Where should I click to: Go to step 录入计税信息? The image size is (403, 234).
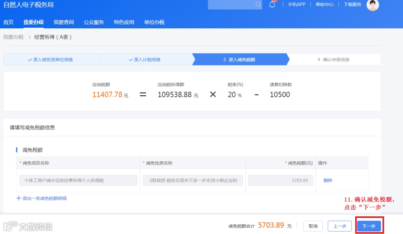145,59
